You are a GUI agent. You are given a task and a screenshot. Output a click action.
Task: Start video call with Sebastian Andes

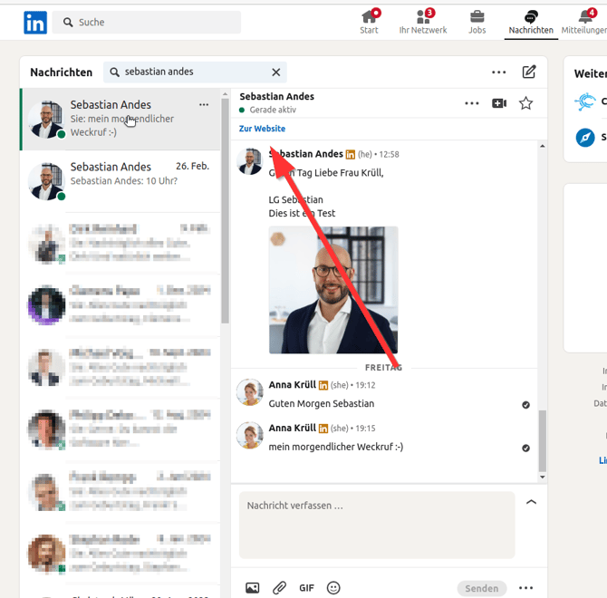pyautogui.click(x=499, y=103)
